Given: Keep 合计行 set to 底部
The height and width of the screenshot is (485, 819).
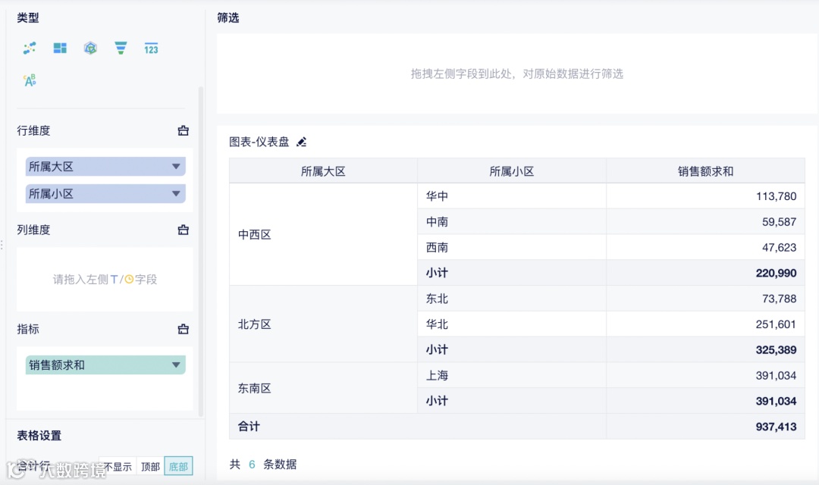Looking at the screenshot, I should tap(178, 466).
